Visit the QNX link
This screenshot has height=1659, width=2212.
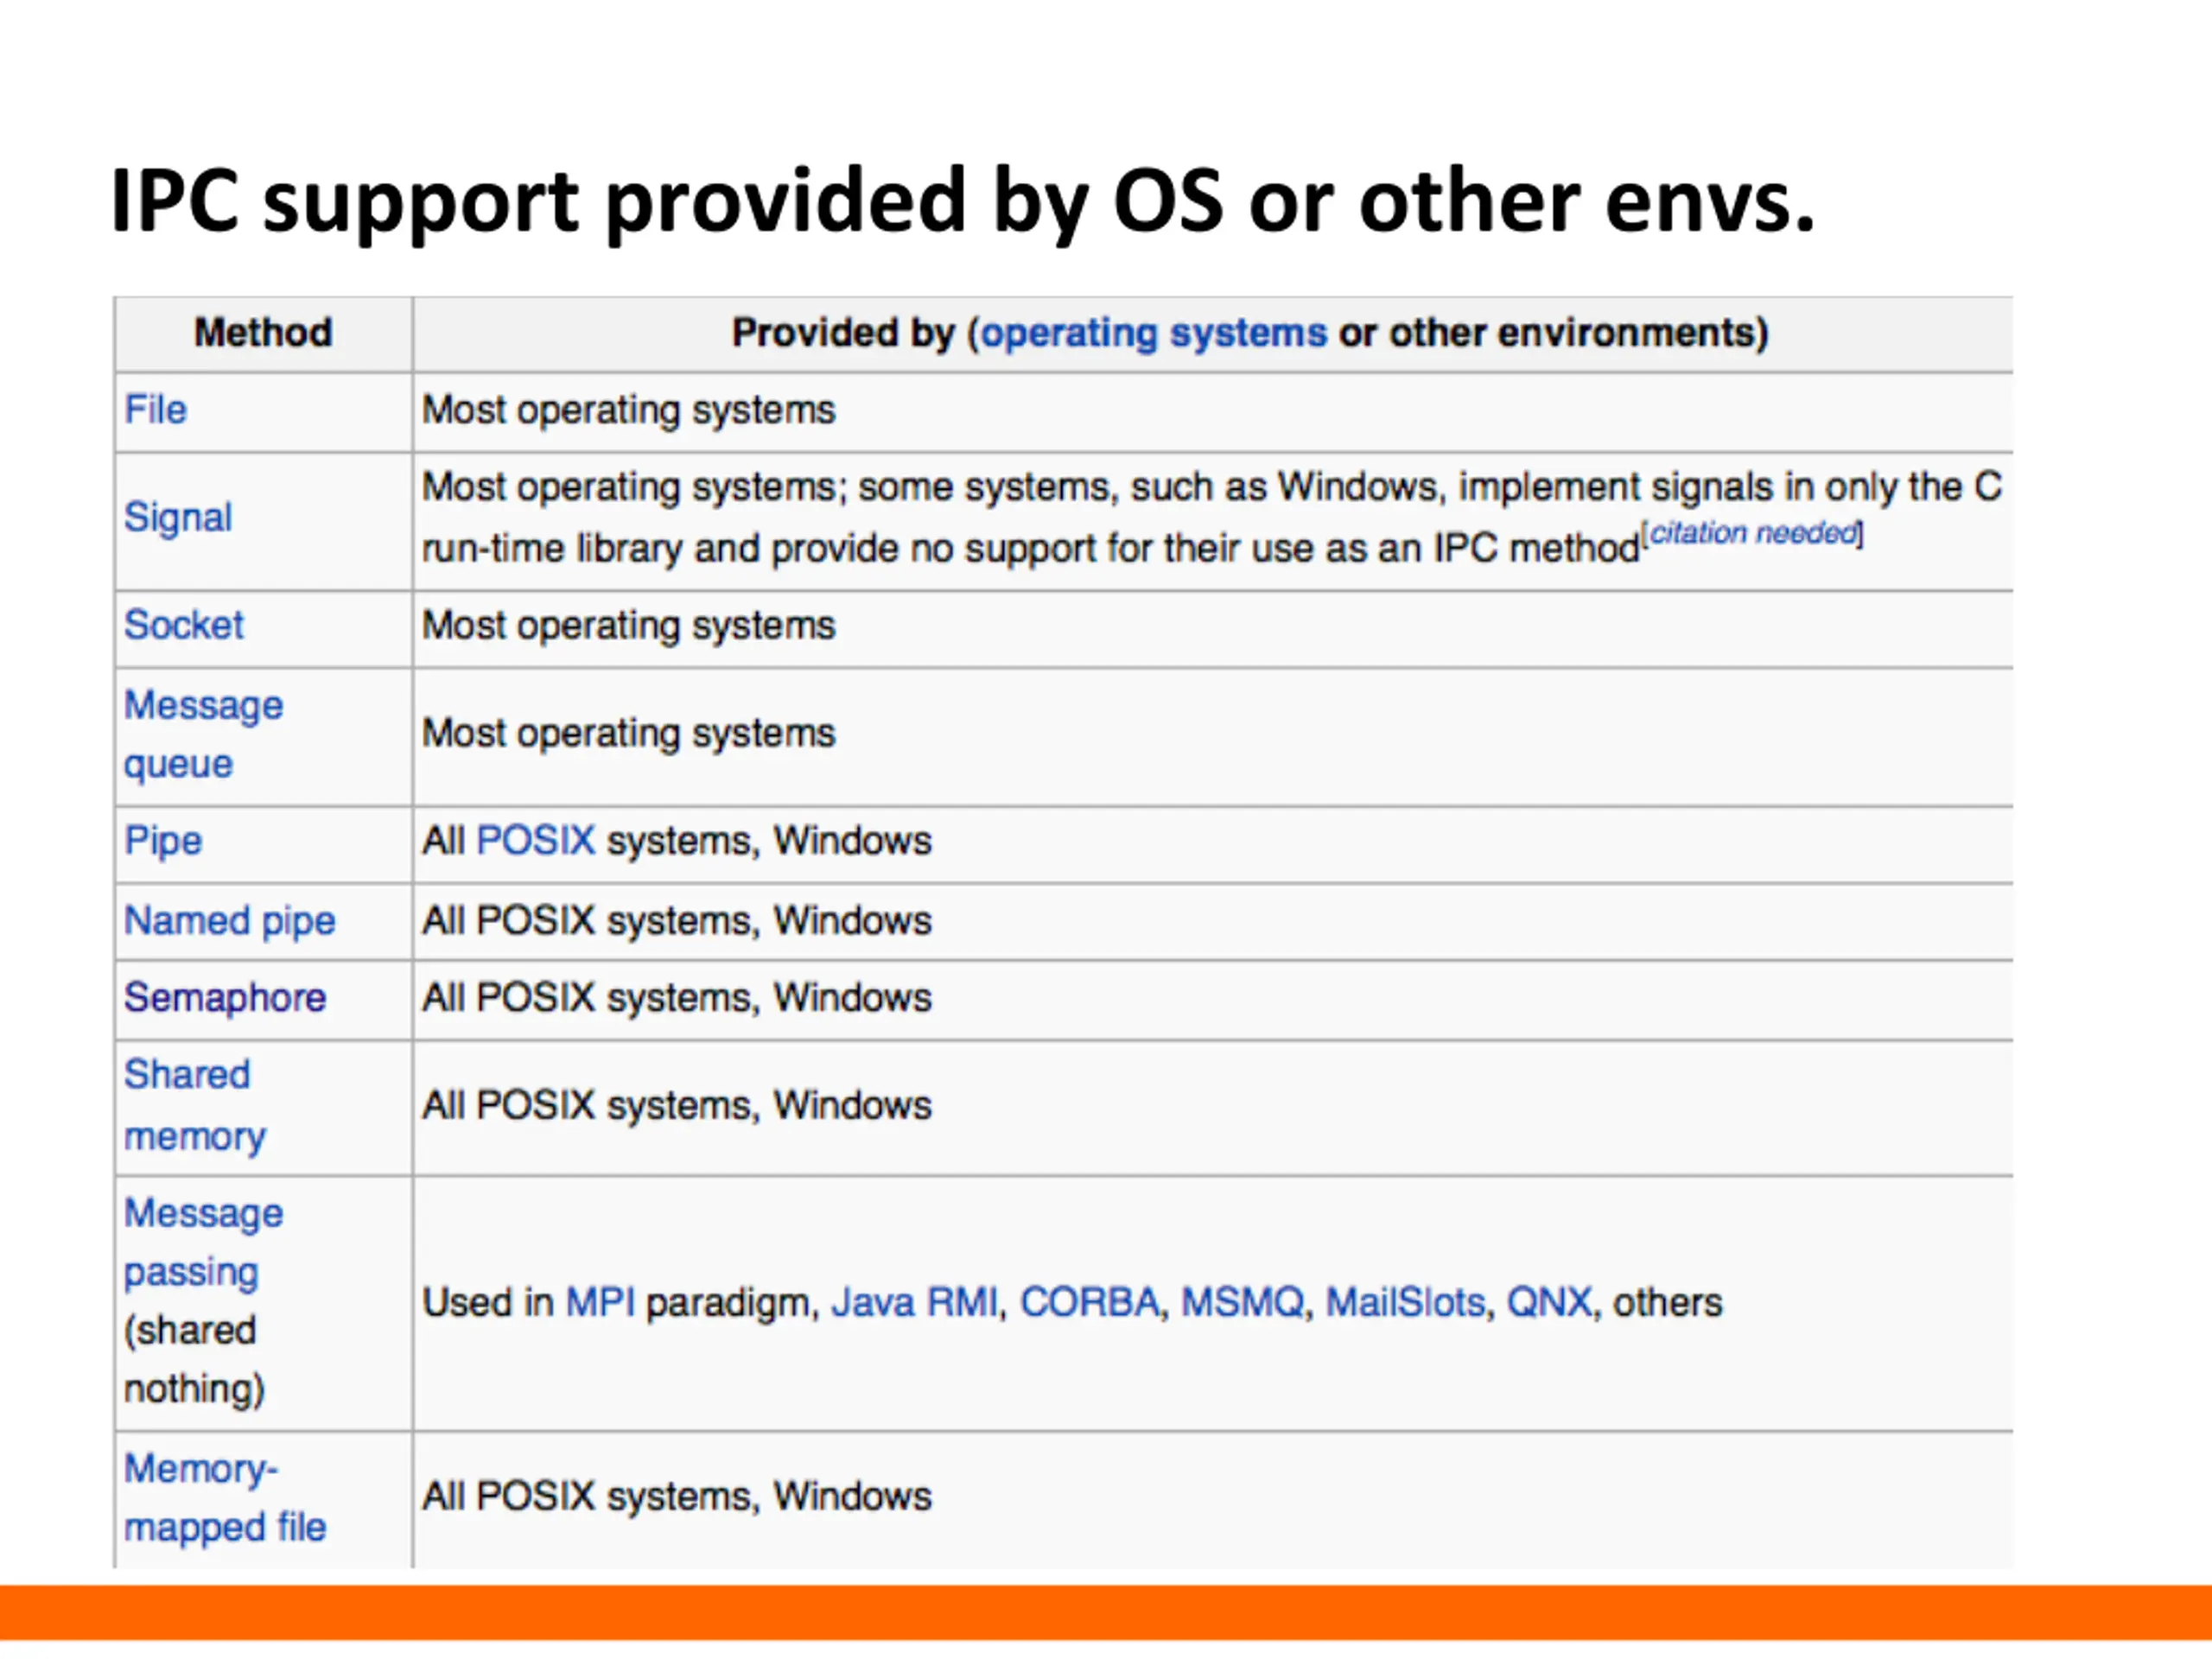tap(1548, 1302)
